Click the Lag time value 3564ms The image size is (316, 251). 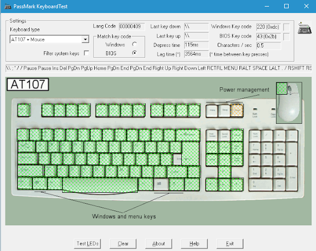coord(196,54)
